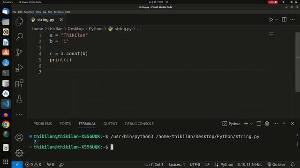Viewport: 300px width, 168px height.
Task: Create a new terminal with plus icon
Action: 246,123
